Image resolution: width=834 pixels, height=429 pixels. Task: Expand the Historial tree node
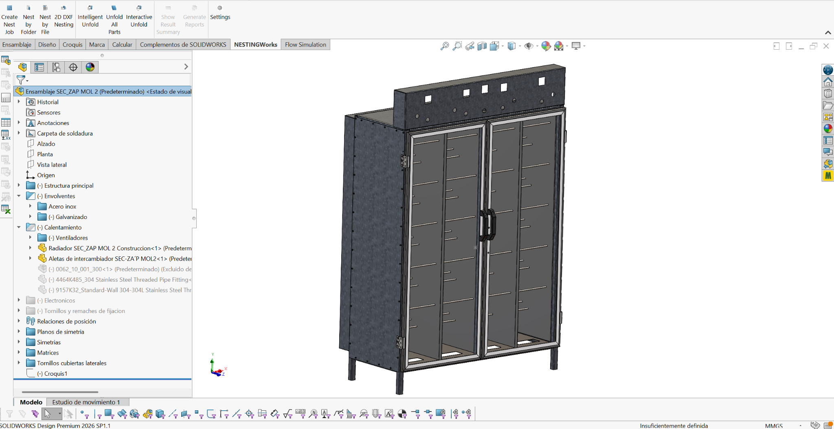[19, 102]
